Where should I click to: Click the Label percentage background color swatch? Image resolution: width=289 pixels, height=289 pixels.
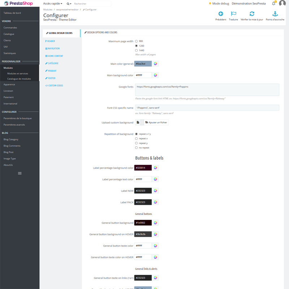143,168
